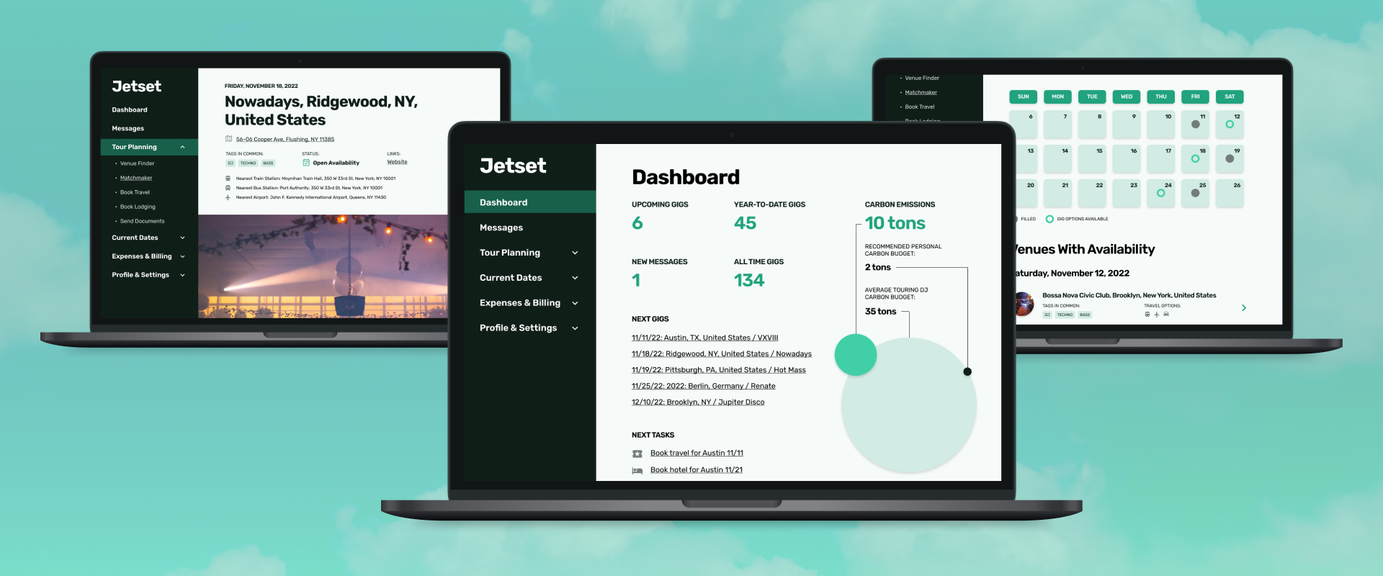Expand Expenses & Billing in the center sidebar

pyautogui.click(x=575, y=303)
